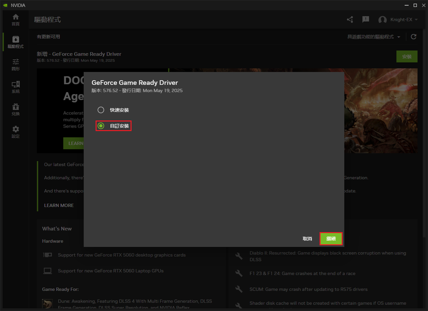Open the LEARN MORE link
The height and width of the screenshot is (311, 428).
[x=59, y=205]
